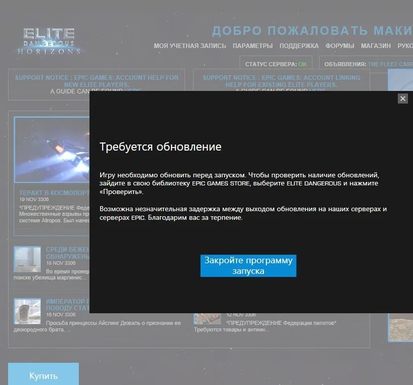This screenshot has width=413, height=385.
Task: Open the spaceship news image thumbnail
Action: (x=52, y=150)
